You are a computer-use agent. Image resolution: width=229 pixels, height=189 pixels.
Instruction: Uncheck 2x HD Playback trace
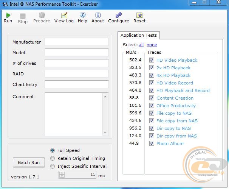pos(152,68)
